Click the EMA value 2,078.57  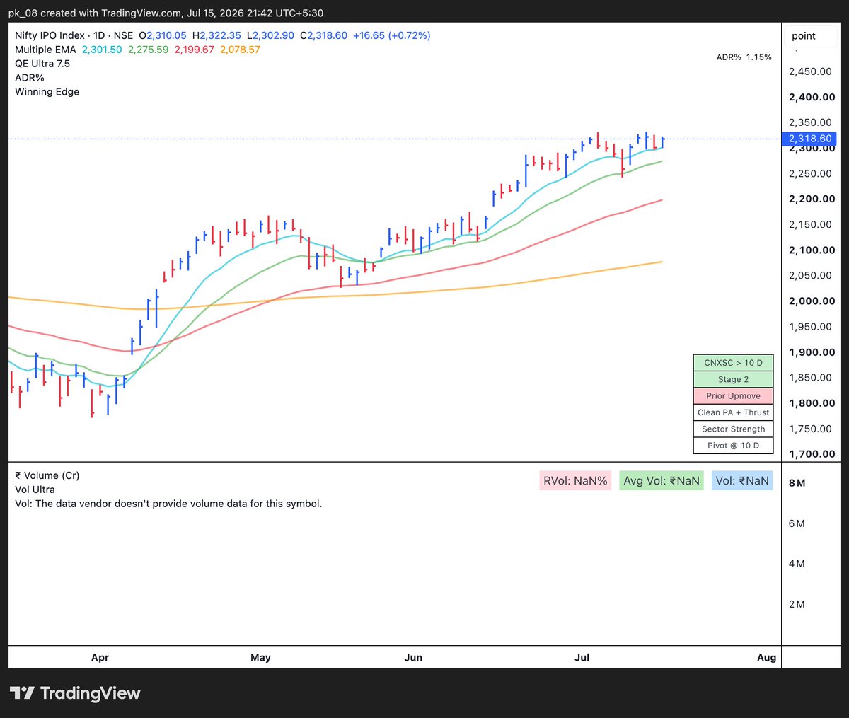point(240,50)
